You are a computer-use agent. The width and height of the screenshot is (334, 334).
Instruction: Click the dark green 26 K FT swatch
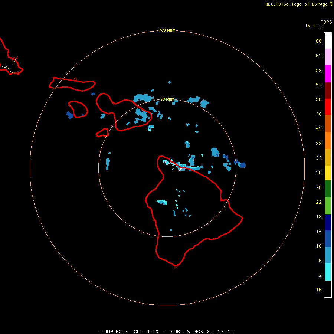point(328,189)
